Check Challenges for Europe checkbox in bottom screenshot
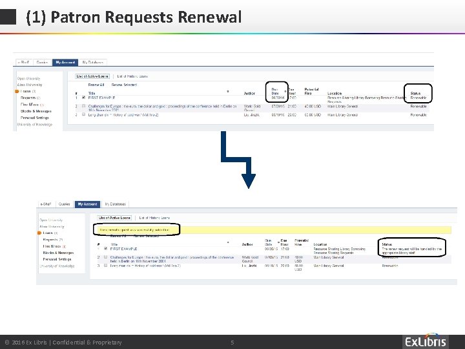465x349 pixels. [105, 257]
